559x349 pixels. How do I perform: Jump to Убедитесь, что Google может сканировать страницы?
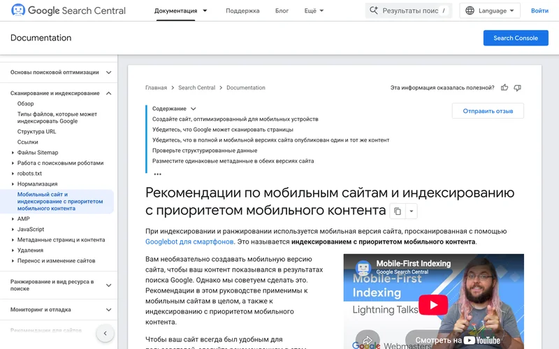[223, 130]
